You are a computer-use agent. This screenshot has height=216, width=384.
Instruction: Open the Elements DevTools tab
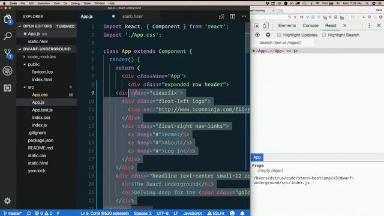pyautogui.click(x=287, y=25)
